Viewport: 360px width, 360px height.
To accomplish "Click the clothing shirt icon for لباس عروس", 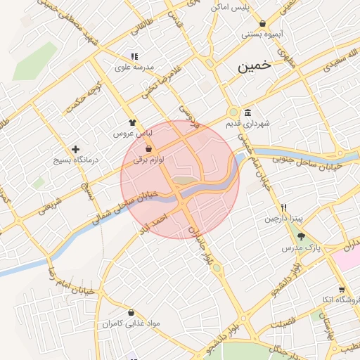I will pos(132,122).
